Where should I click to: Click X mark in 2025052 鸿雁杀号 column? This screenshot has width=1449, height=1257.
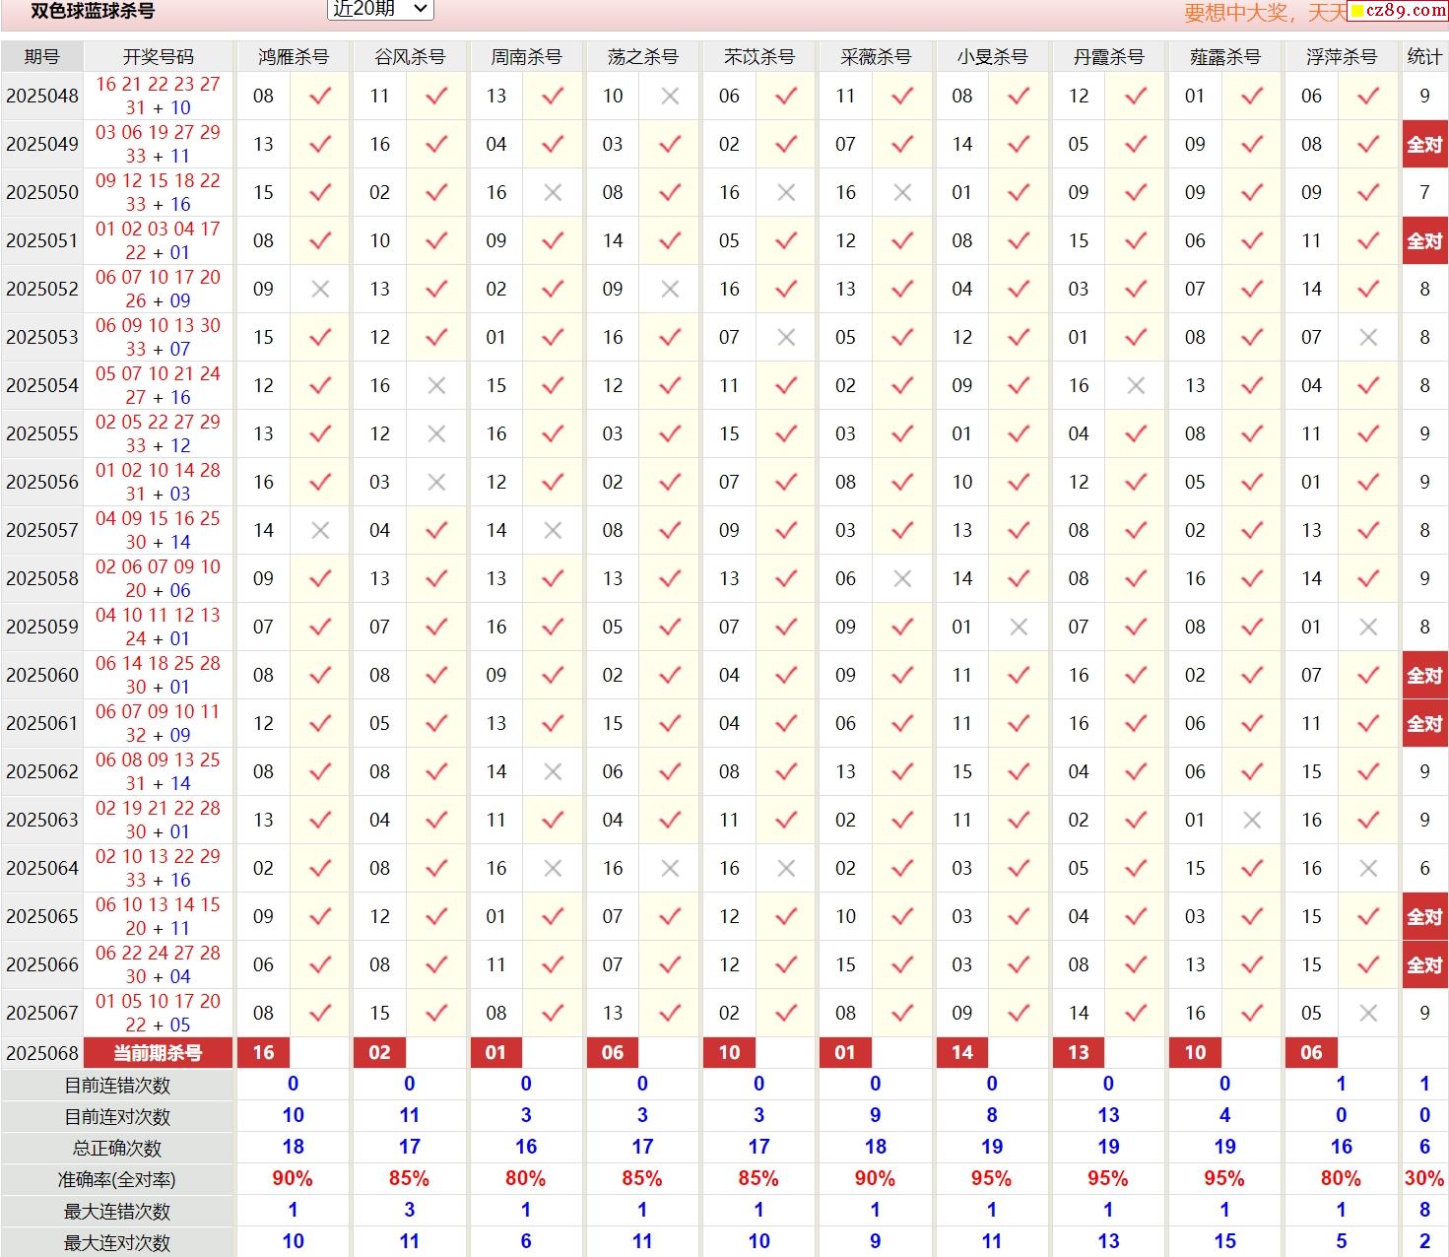pos(320,289)
